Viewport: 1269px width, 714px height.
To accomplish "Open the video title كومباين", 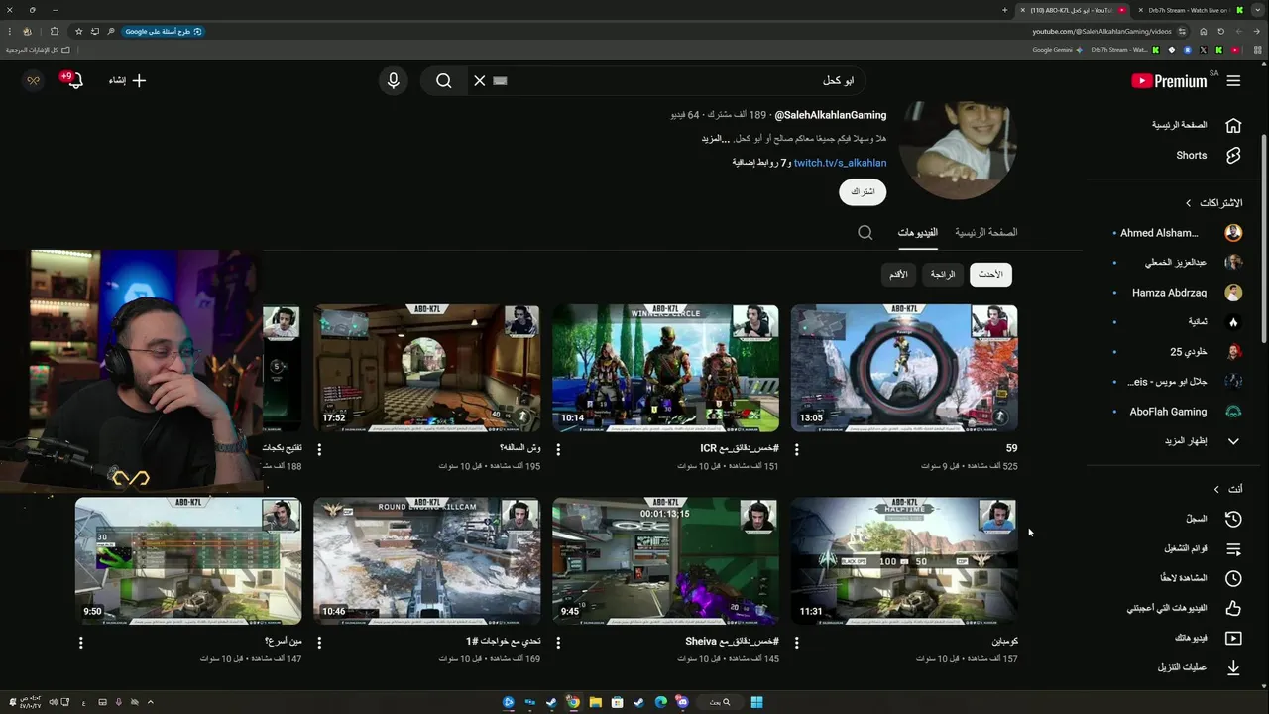I will [1004, 642].
